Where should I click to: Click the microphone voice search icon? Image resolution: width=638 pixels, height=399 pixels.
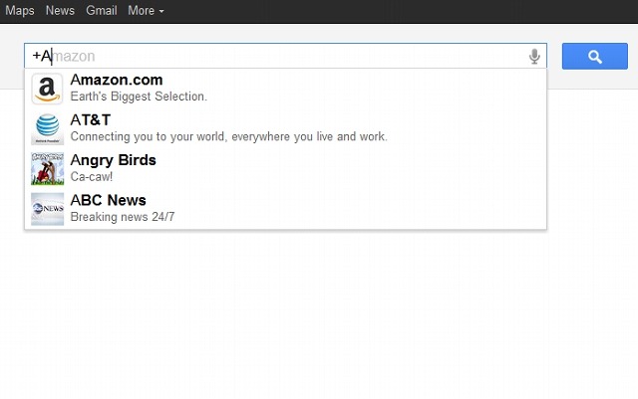[534, 56]
